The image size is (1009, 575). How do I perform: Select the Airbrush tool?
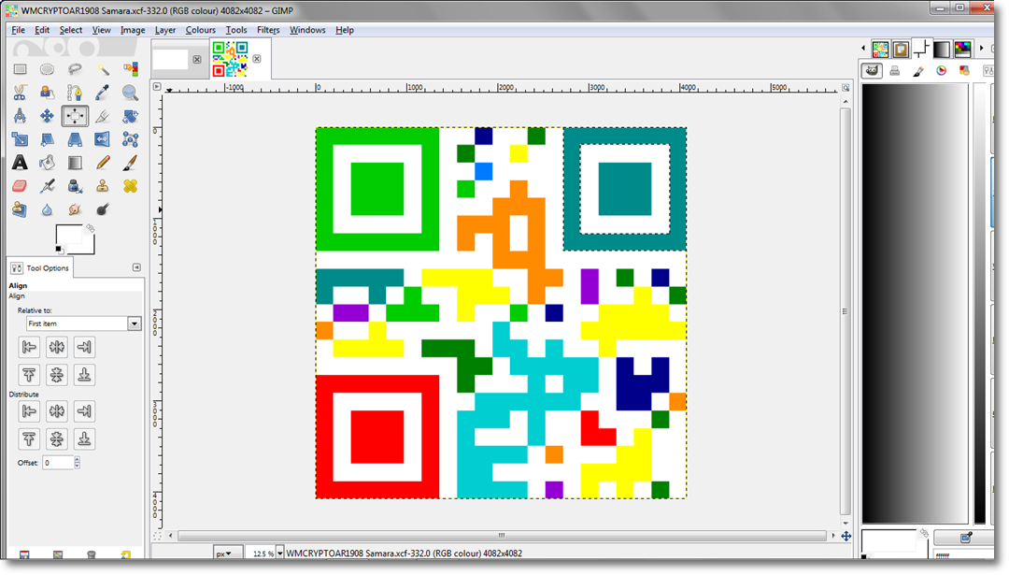(x=47, y=186)
